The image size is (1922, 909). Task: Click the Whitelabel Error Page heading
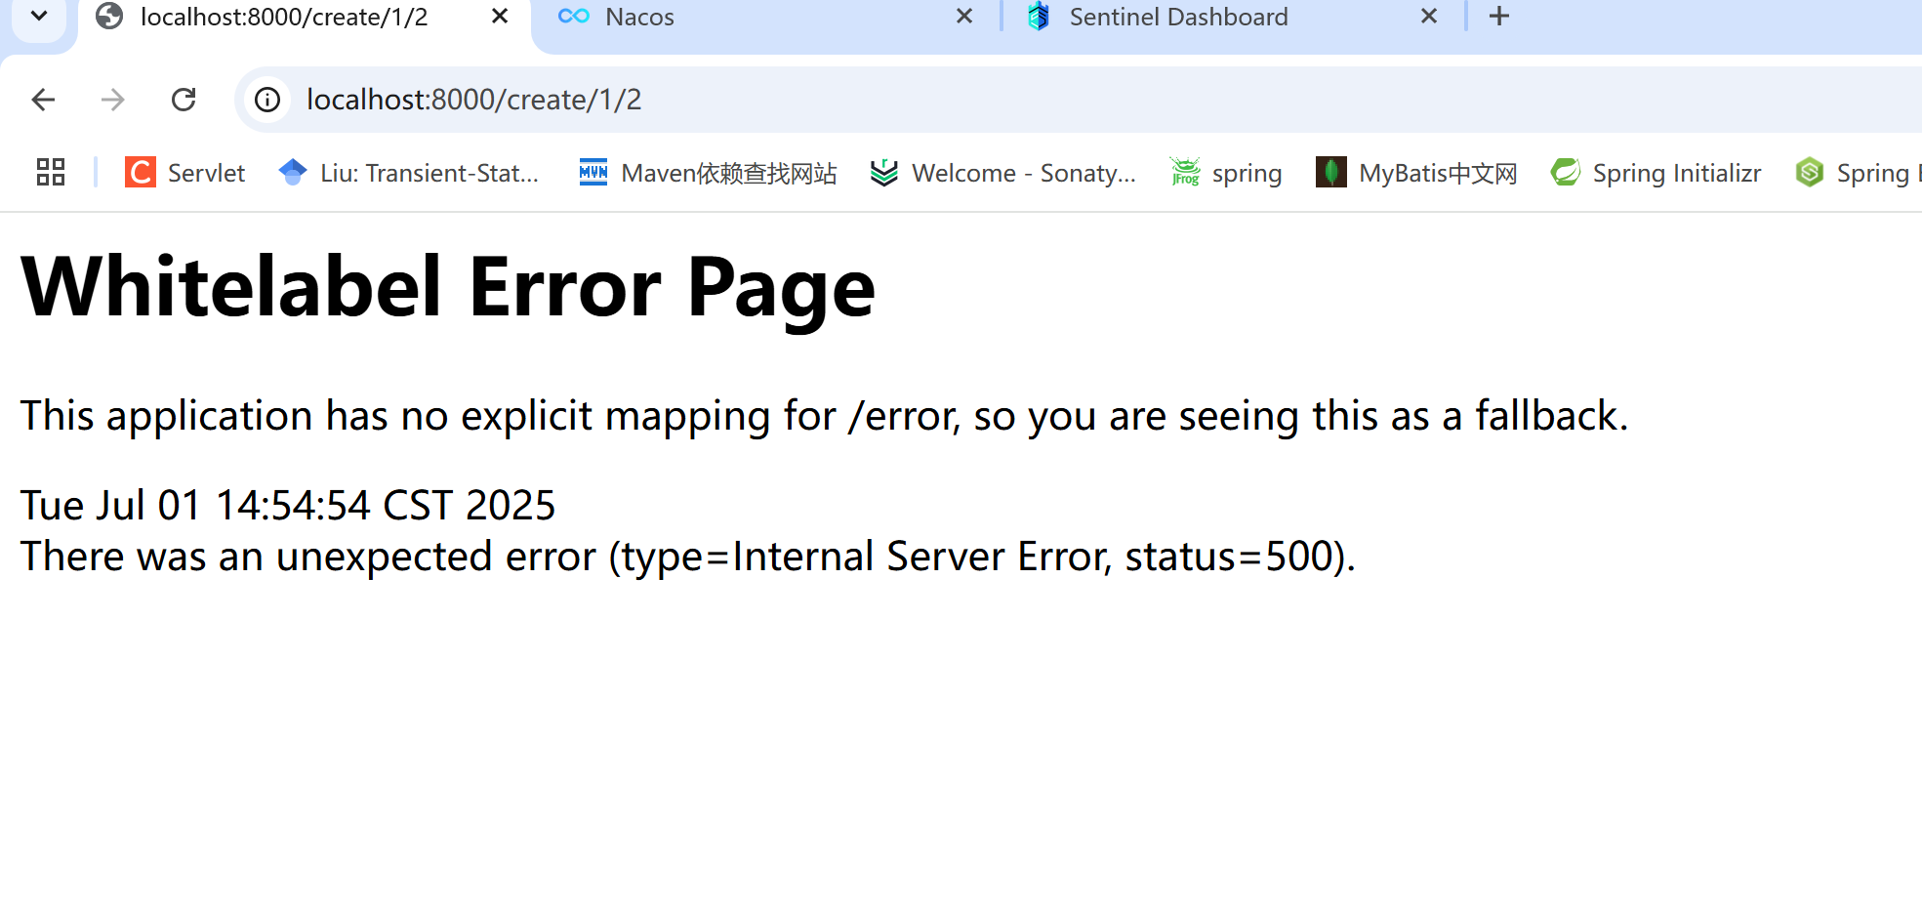(448, 287)
